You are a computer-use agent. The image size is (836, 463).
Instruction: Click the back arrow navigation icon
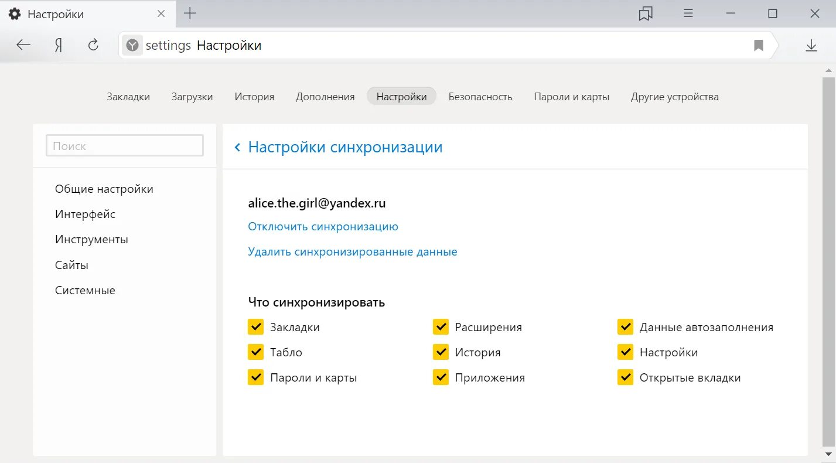click(x=23, y=45)
